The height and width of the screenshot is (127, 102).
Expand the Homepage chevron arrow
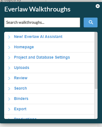9,47
